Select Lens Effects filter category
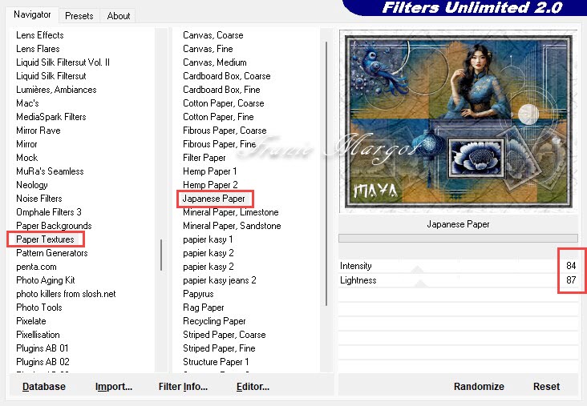 (x=39, y=35)
